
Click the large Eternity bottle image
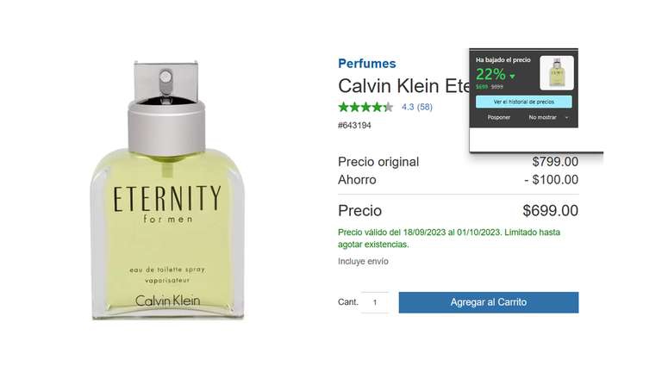167,189
